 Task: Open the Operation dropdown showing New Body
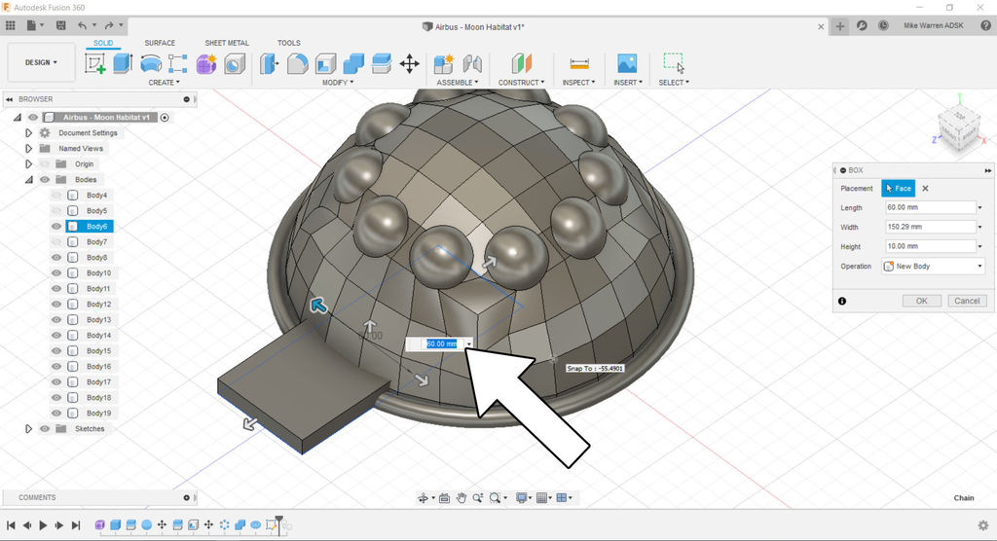point(933,266)
